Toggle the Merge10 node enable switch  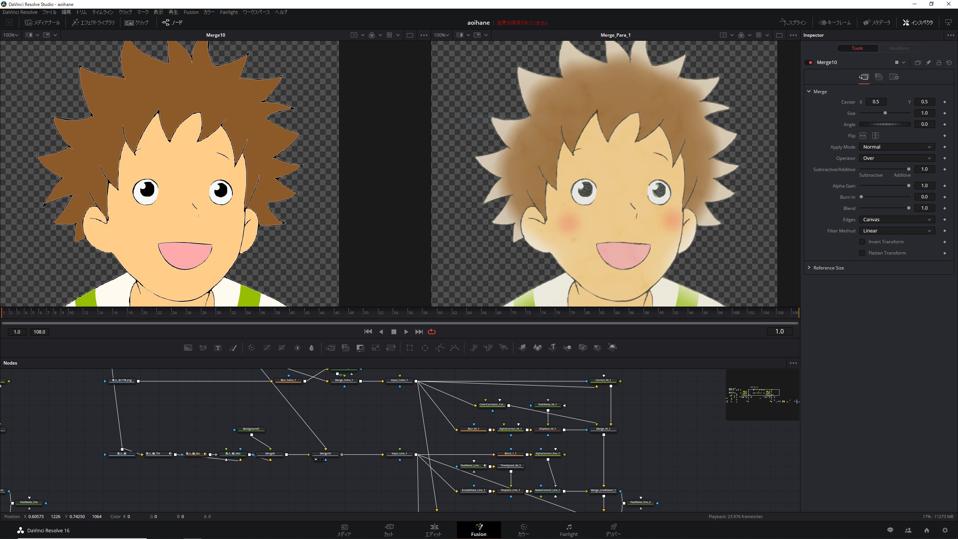(811, 62)
